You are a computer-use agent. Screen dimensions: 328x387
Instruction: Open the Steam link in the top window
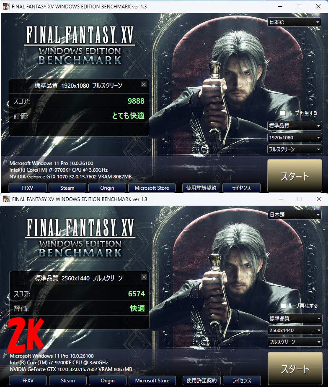click(67, 188)
